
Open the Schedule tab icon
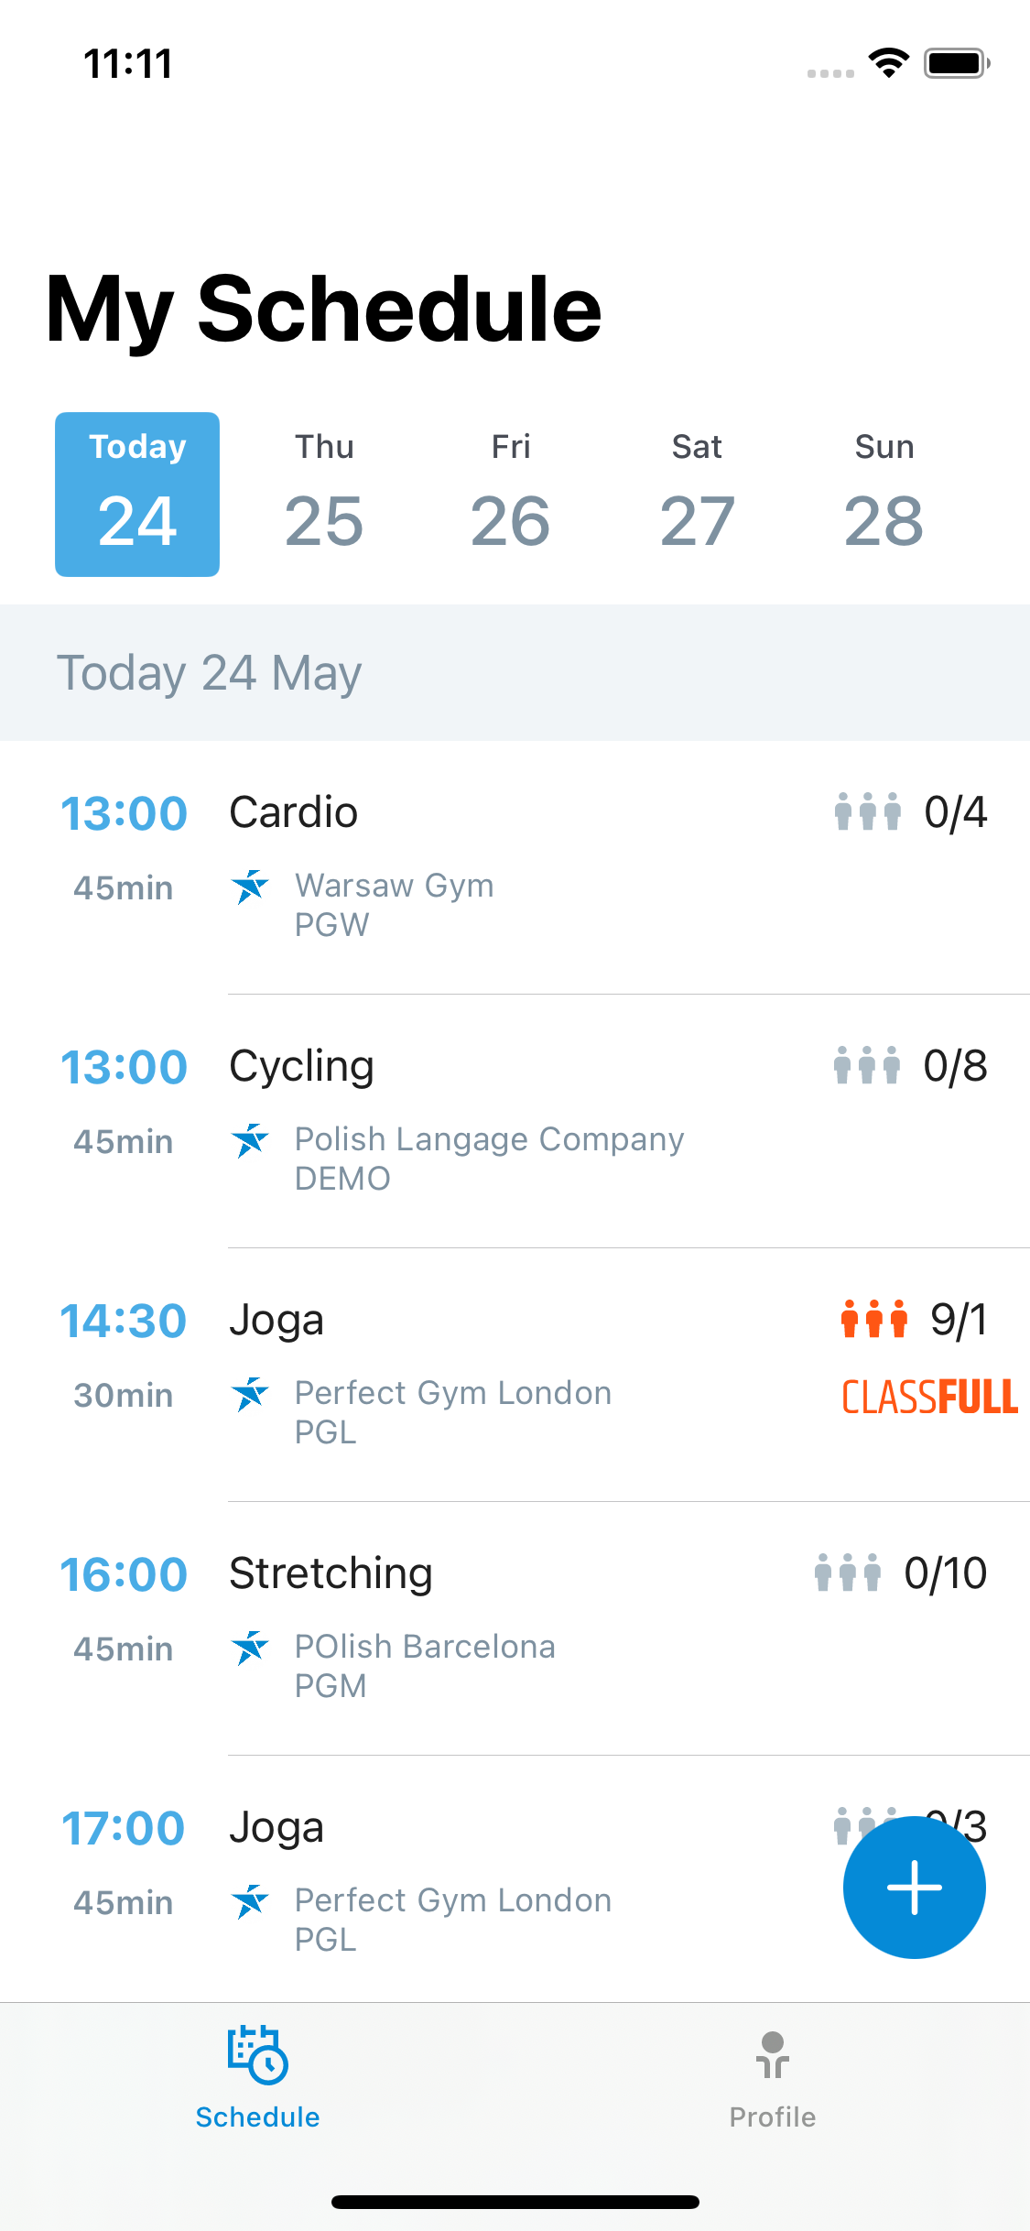(x=257, y=2055)
